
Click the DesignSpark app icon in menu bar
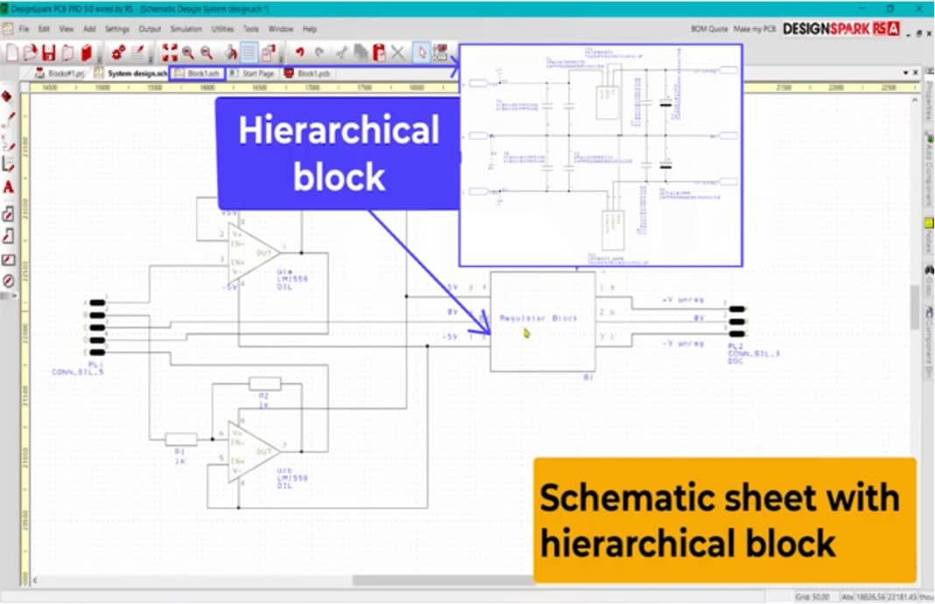7,29
